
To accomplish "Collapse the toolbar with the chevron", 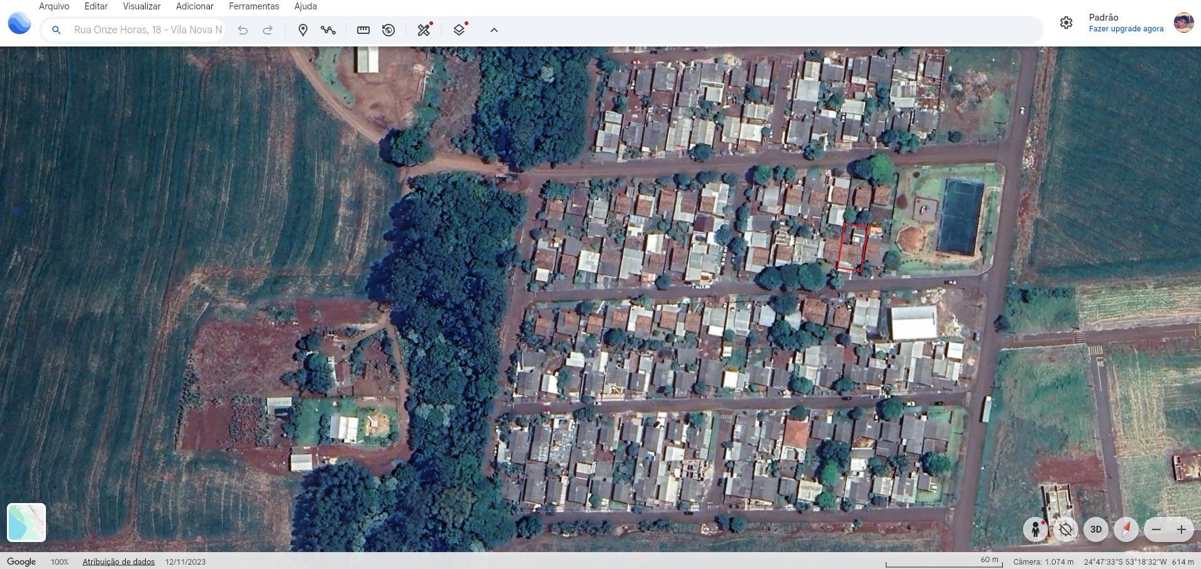I will [494, 30].
